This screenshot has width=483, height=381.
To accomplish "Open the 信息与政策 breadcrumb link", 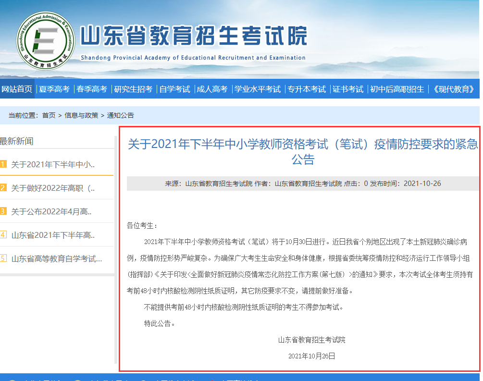I will [81, 116].
